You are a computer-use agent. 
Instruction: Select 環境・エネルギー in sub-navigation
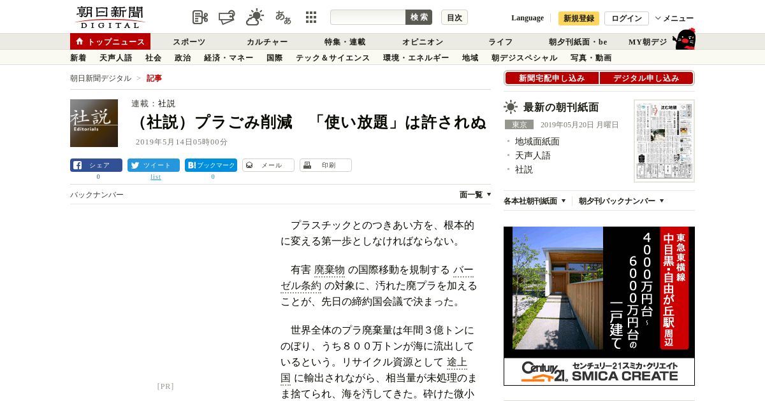(x=416, y=58)
